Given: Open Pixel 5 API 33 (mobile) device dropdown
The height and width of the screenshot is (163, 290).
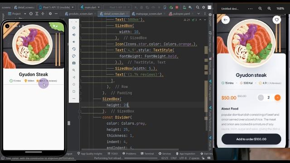Looking at the screenshot, I should (56, 7).
